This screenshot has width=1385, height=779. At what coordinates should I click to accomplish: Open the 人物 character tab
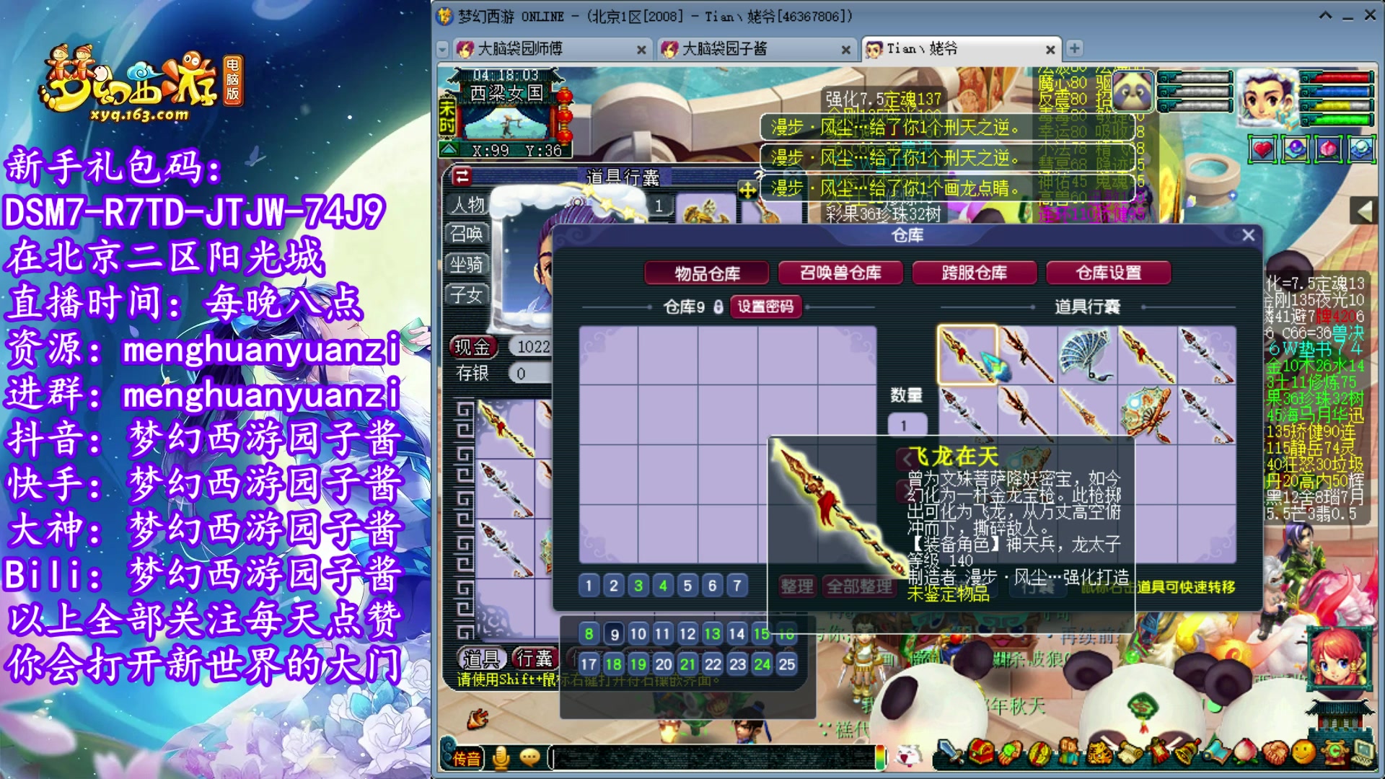click(467, 205)
